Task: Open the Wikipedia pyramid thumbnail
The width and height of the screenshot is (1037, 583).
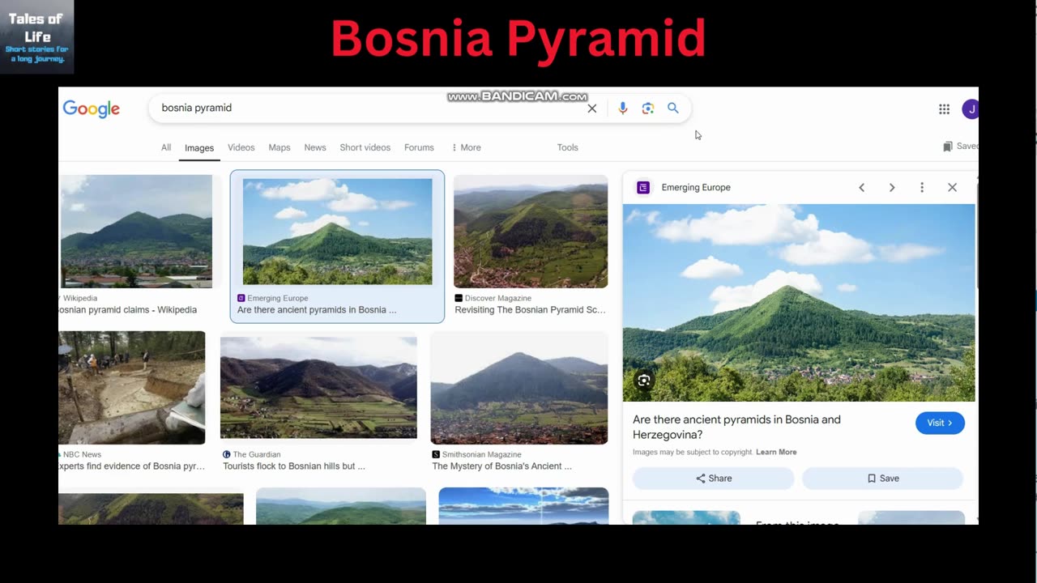Action: pyautogui.click(x=136, y=232)
